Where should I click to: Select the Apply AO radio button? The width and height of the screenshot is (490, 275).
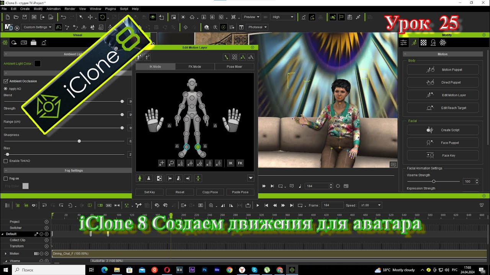point(6,89)
